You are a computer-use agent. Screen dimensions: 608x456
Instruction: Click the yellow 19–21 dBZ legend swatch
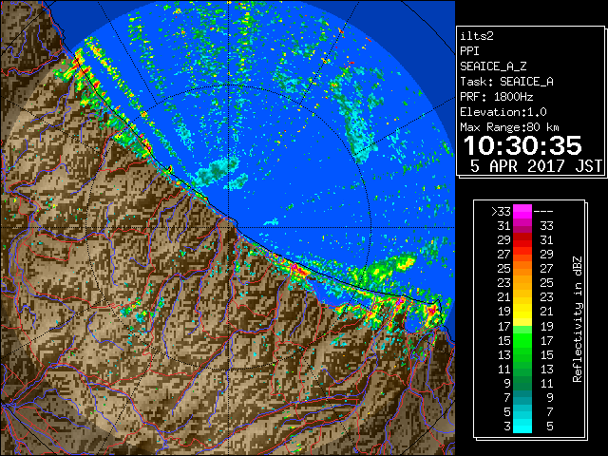(522, 312)
